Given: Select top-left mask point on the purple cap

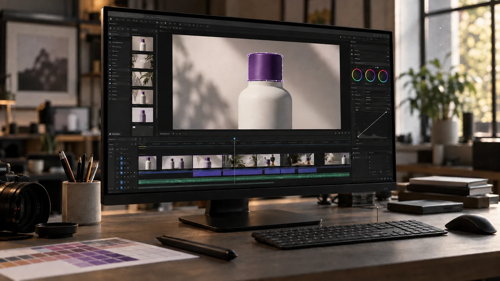Looking at the screenshot, I should (249, 55).
